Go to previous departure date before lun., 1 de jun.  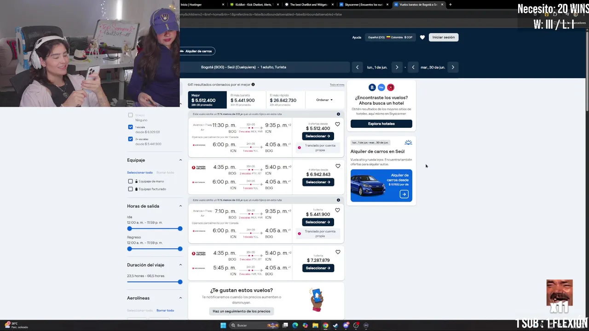pyautogui.click(x=358, y=67)
